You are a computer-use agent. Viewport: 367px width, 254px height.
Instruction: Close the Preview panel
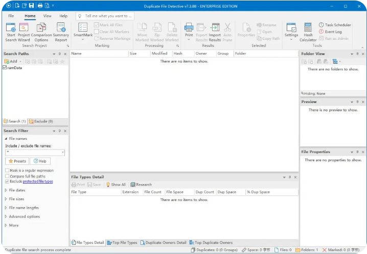363,102
